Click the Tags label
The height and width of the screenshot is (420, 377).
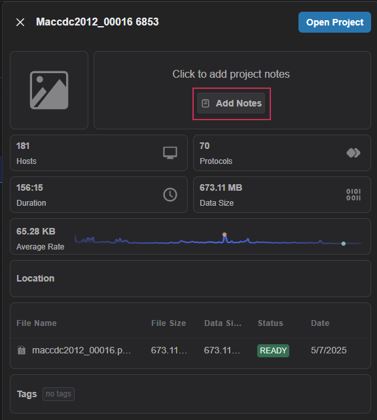click(27, 394)
